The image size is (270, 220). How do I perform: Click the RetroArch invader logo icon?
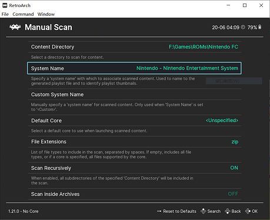[x=15, y=27]
